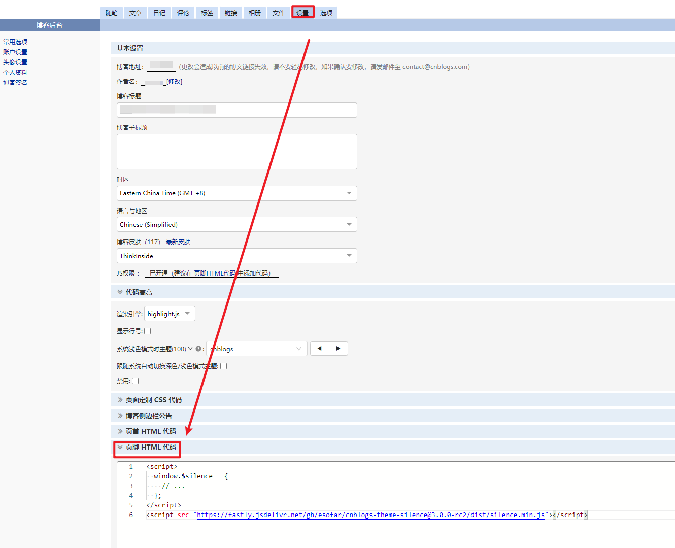Click the JS权限 已开通 status link
This screenshot has height=548, width=675.
point(212,273)
